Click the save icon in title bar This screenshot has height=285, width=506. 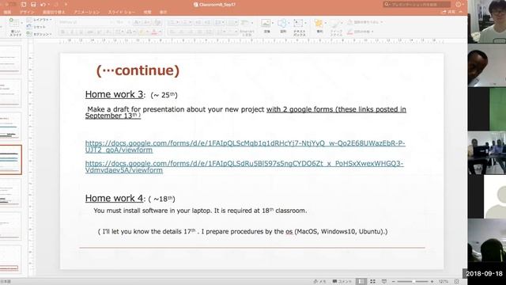(33, 5)
